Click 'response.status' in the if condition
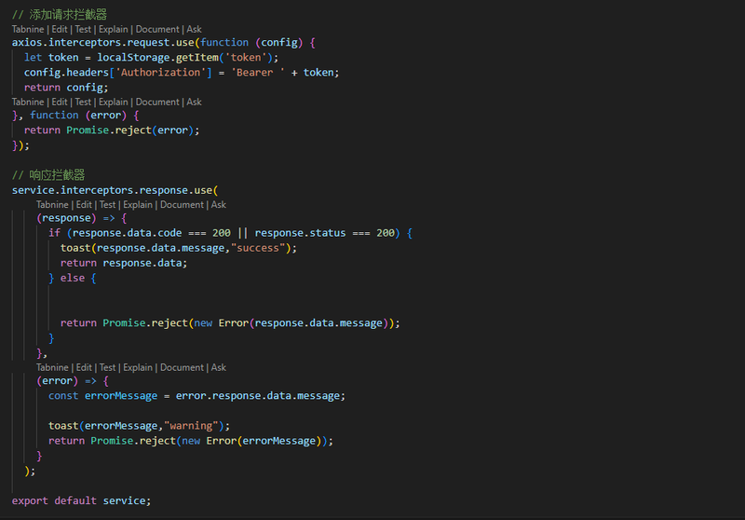Image resolution: width=745 pixels, height=520 pixels. tap(300, 233)
